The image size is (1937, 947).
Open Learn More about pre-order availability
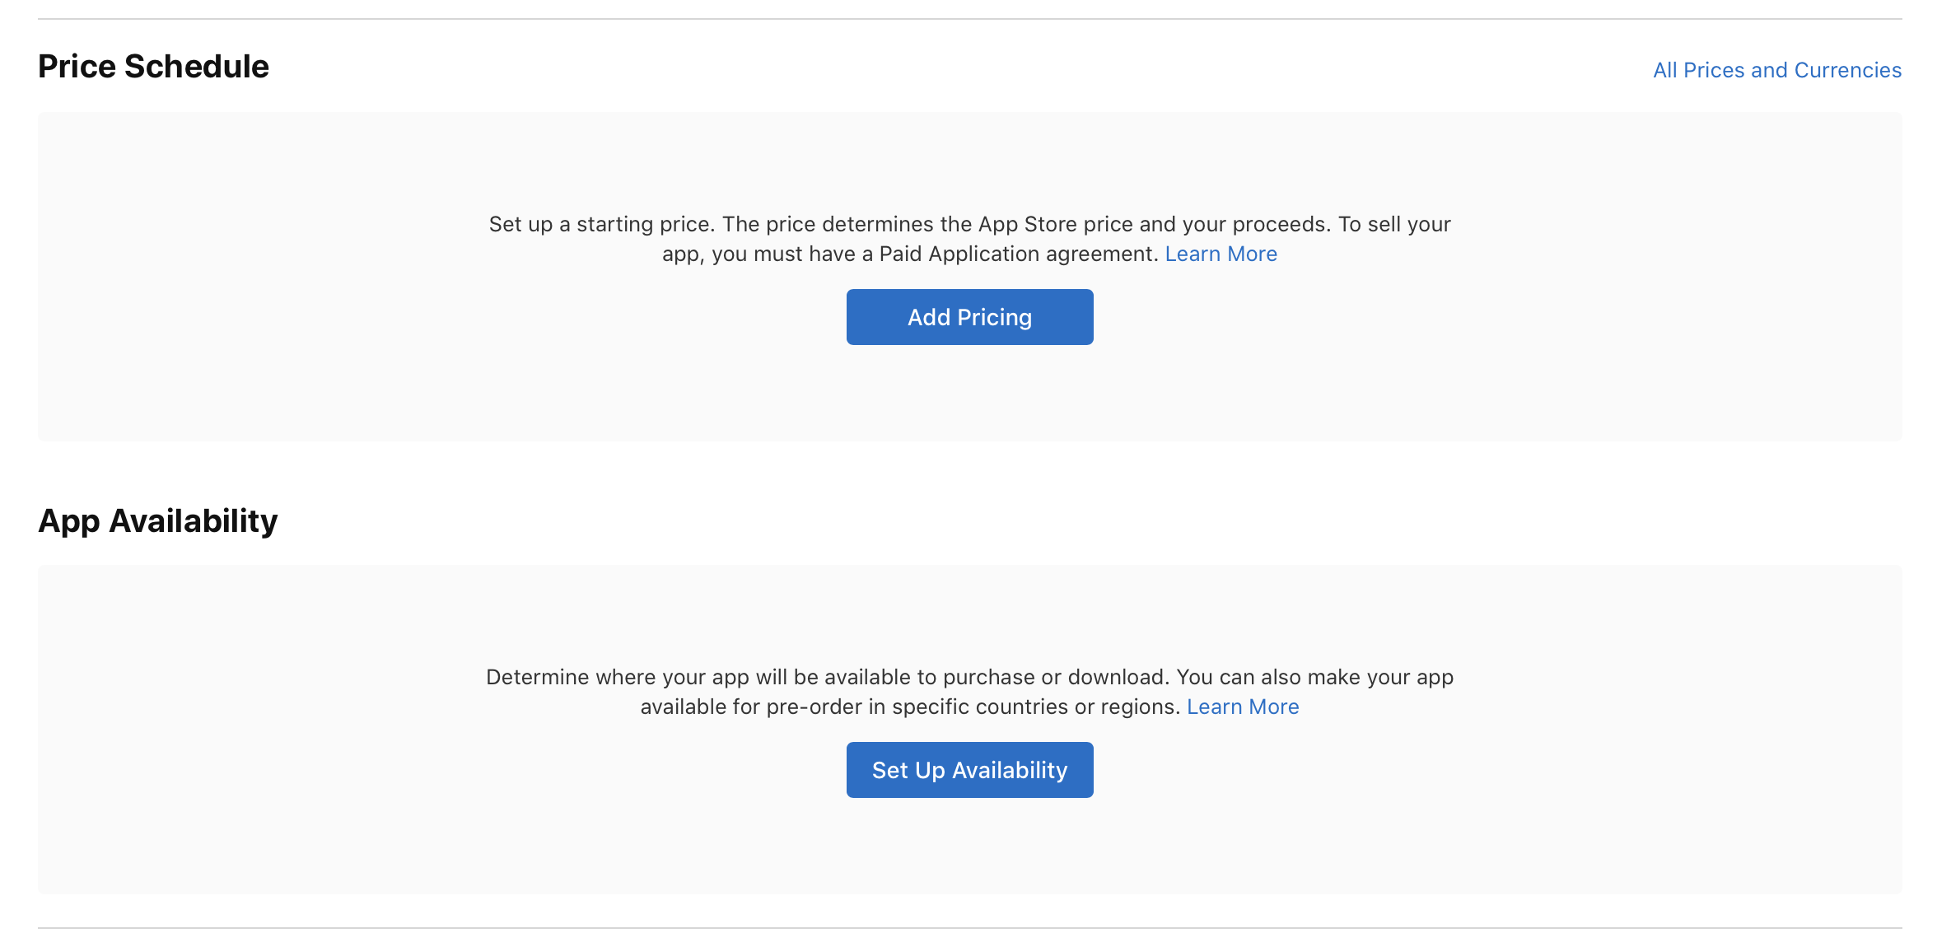1242,707
